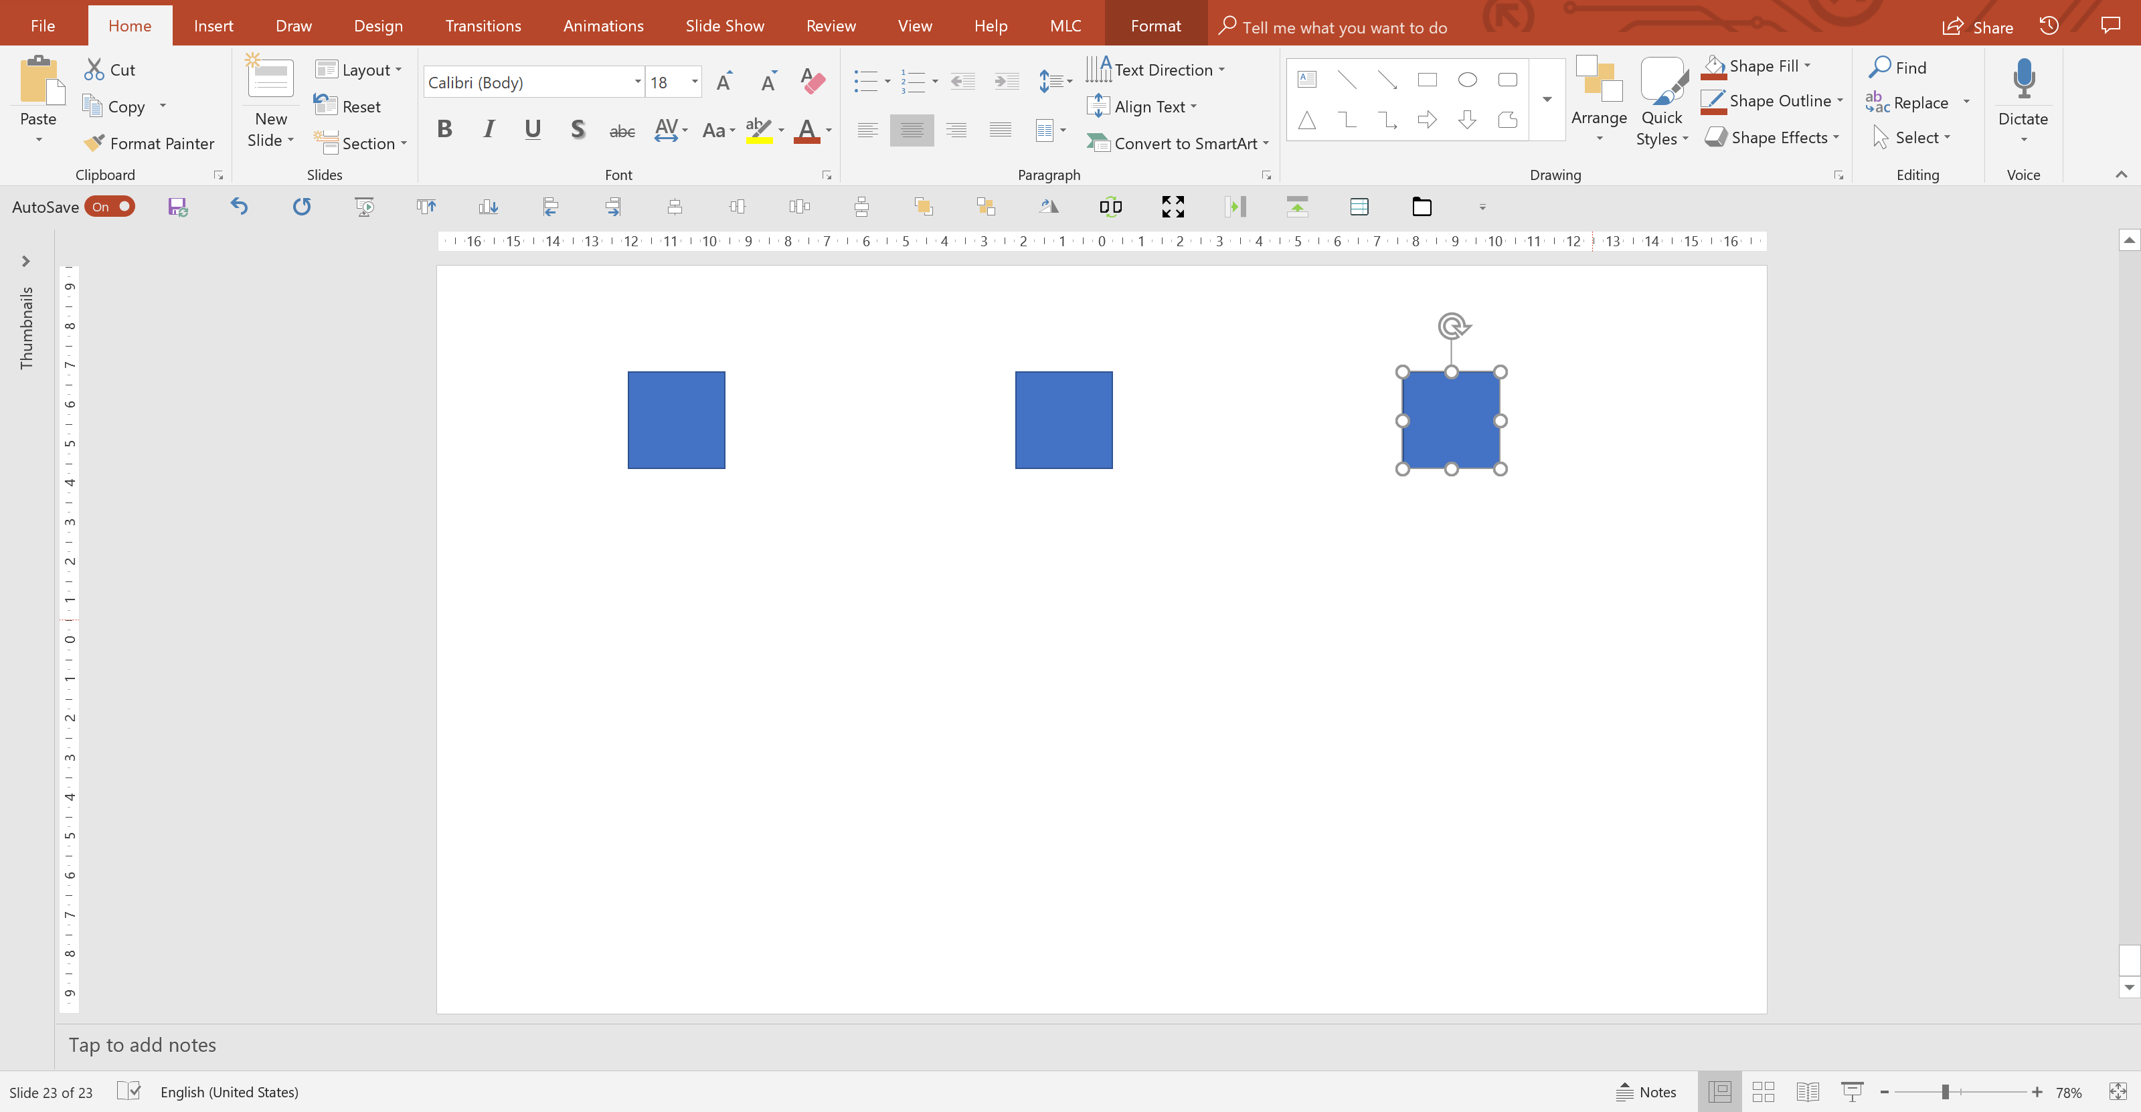
Task: Switch to Reading view
Action: 1807,1091
